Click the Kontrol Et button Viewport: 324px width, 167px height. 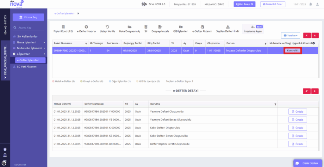coord(293,51)
